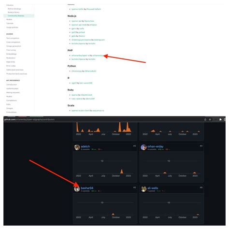Screen dimensions: 229x229
Task: Open the ruby-openai library link
Action: point(77,99)
